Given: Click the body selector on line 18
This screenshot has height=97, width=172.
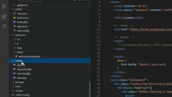Looking at the screenshot, I should click(x=121, y=61).
